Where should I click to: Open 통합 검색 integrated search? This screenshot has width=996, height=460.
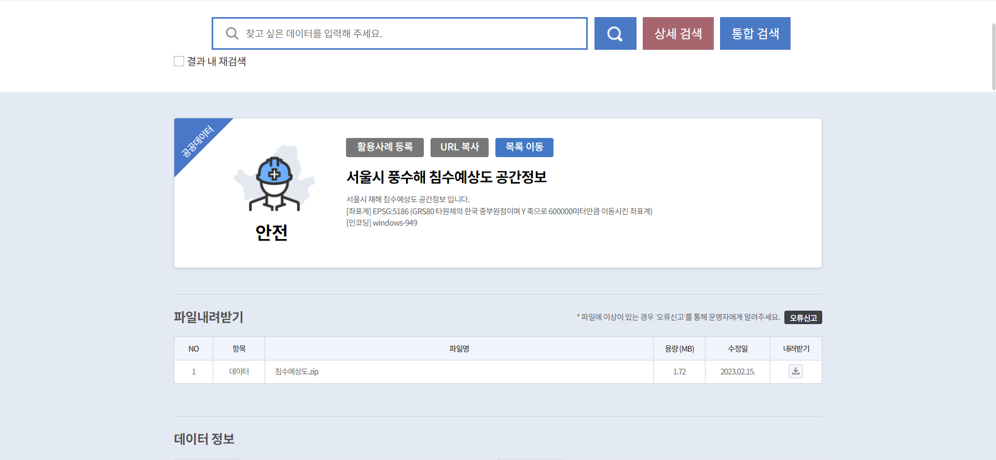[755, 34]
